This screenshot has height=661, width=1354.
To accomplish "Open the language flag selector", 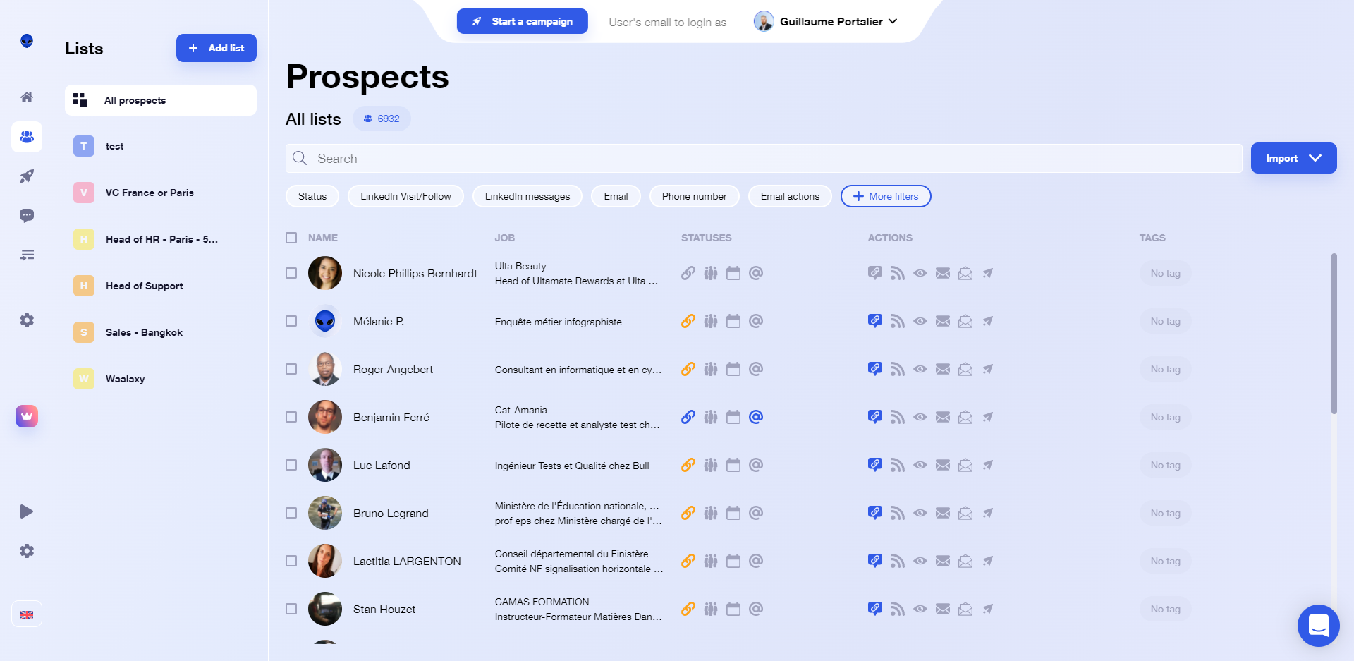I will [x=27, y=614].
